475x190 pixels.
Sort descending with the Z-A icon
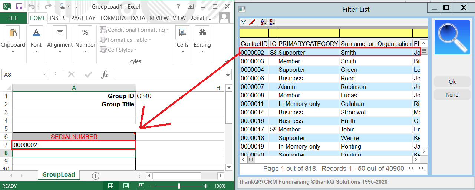272,22
